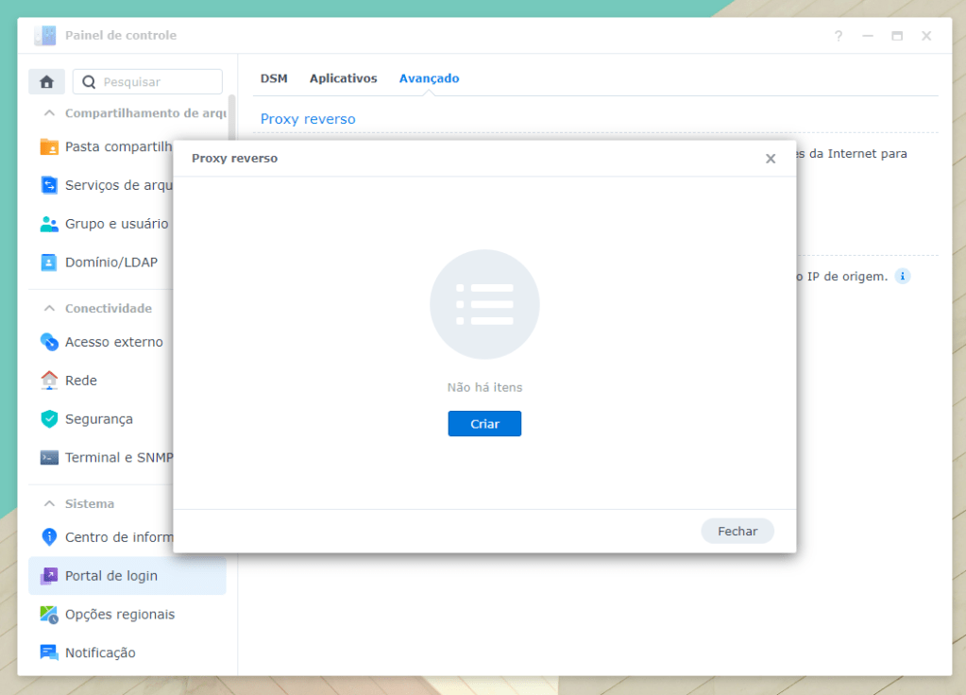966x695 pixels.
Task: Switch to the DSM tab
Action: [274, 78]
